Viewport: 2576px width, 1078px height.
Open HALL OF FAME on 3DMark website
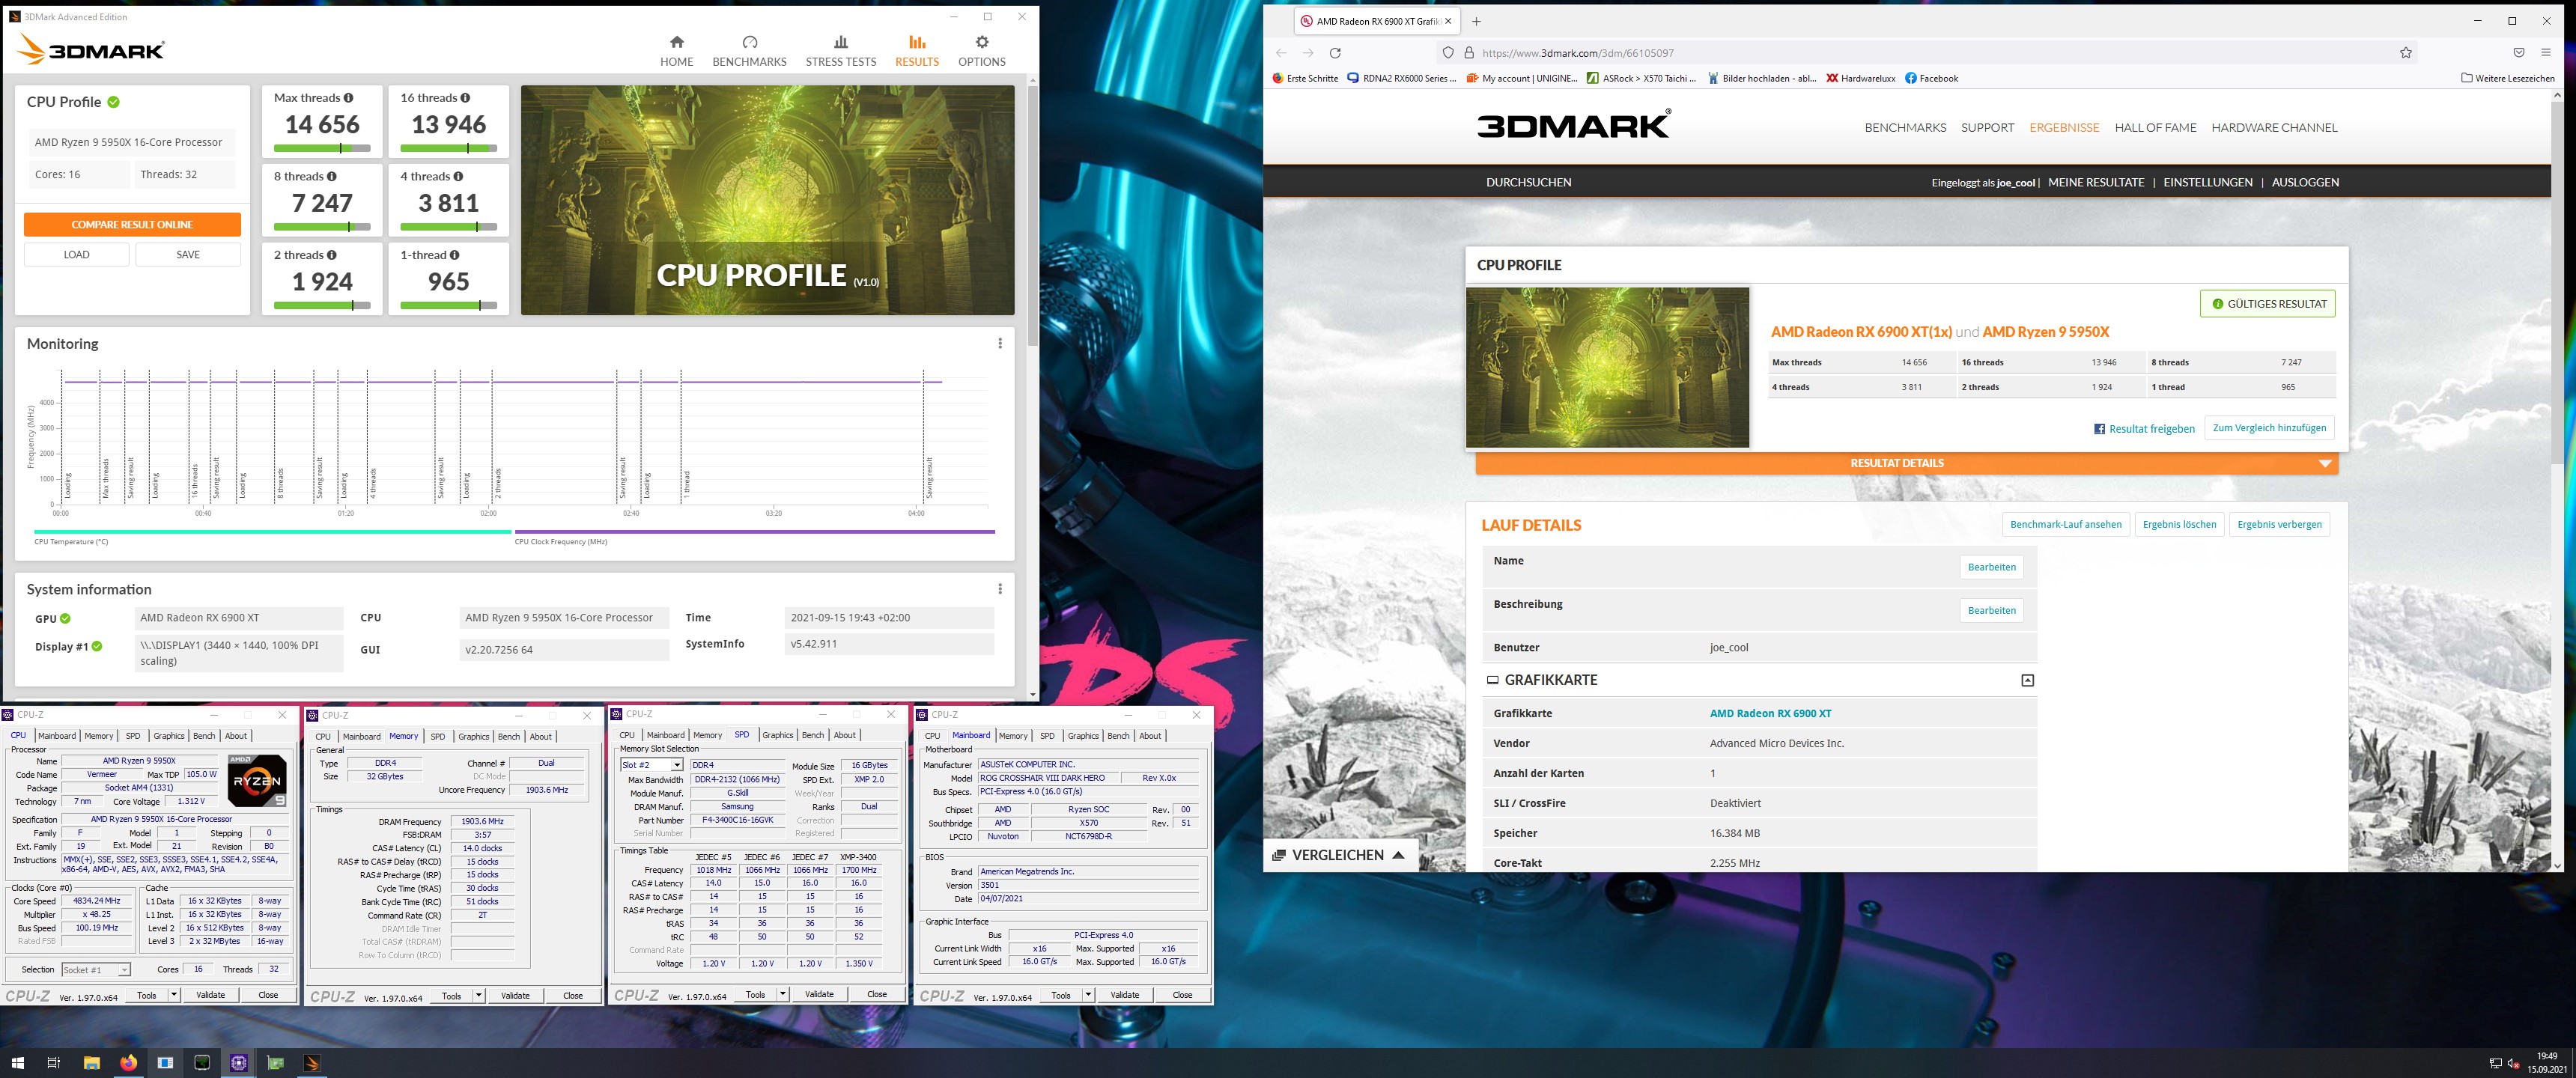click(x=2155, y=128)
